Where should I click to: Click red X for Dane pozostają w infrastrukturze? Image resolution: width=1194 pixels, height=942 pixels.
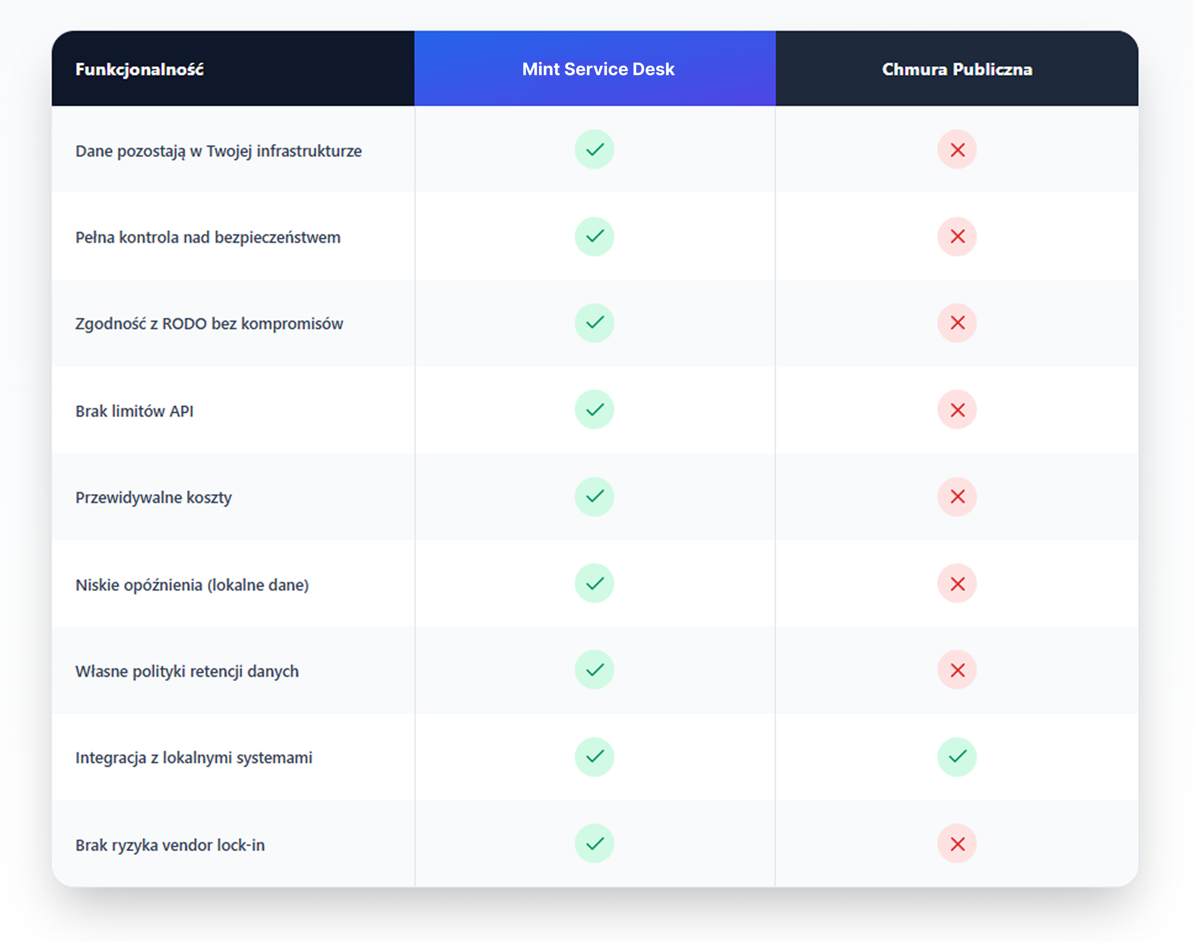coord(957,149)
